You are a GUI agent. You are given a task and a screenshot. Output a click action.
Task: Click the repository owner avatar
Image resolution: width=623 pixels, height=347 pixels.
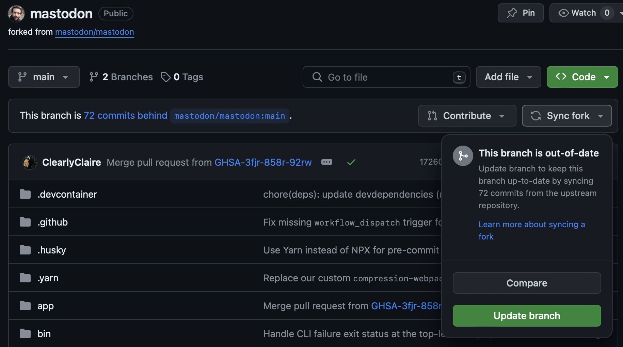click(x=16, y=14)
